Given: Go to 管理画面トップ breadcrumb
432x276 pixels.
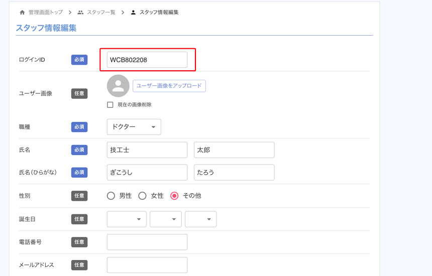Looking at the screenshot, I should pos(46,13).
